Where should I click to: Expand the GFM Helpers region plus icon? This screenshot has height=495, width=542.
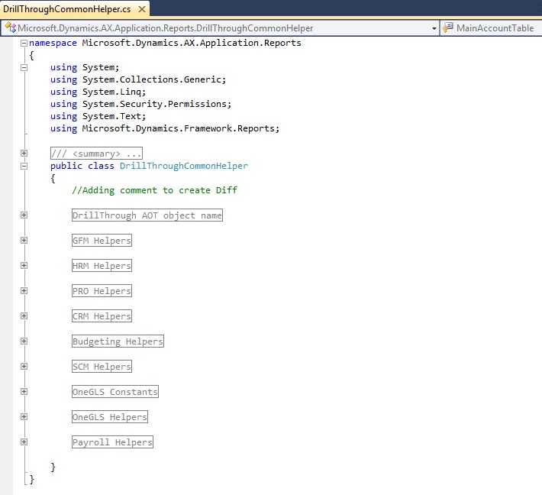click(x=24, y=241)
